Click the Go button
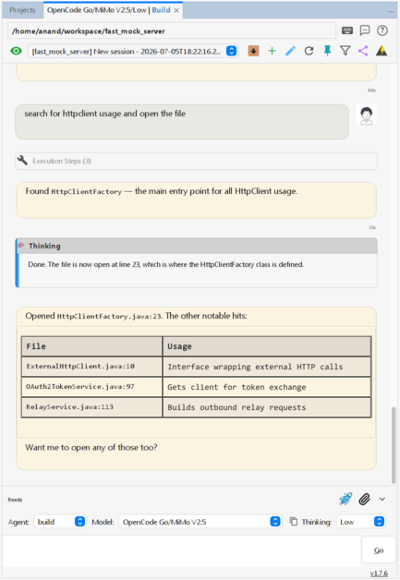 click(379, 550)
